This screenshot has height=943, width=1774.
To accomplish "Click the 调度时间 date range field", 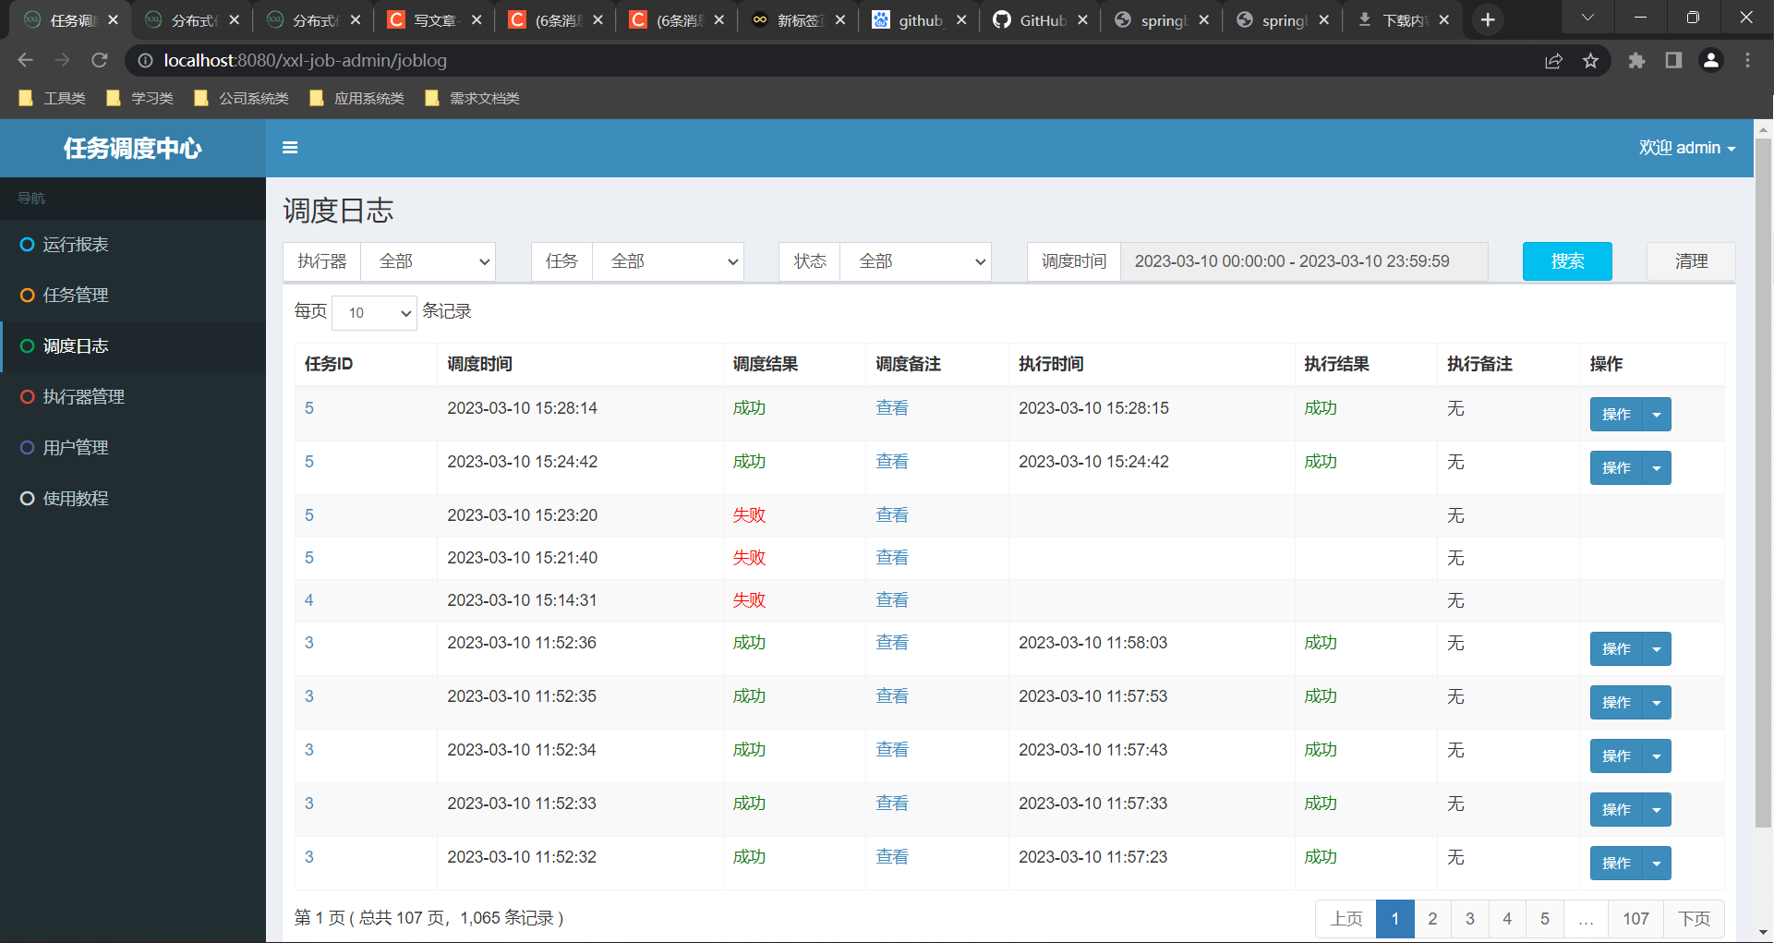I will coord(1303,261).
